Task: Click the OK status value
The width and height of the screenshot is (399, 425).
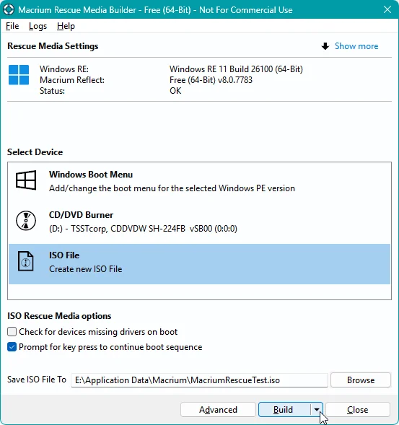Action: pos(175,90)
